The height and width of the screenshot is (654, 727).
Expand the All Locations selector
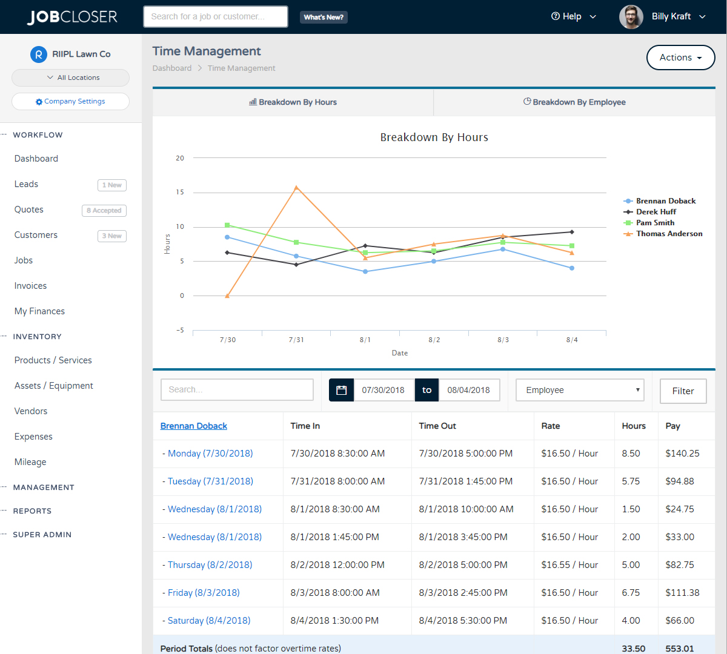pyautogui.click(x=70, y=78)
